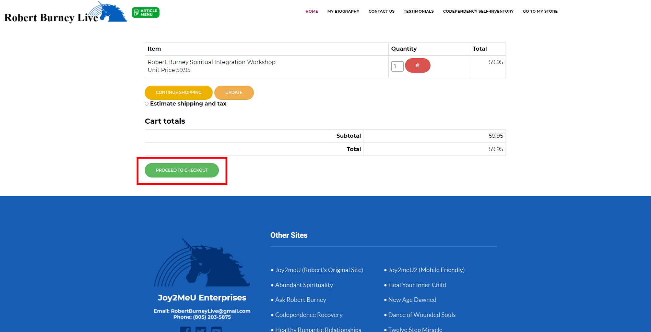Open the Twitter icon in footer
The image size is (651, 332).
201,330
